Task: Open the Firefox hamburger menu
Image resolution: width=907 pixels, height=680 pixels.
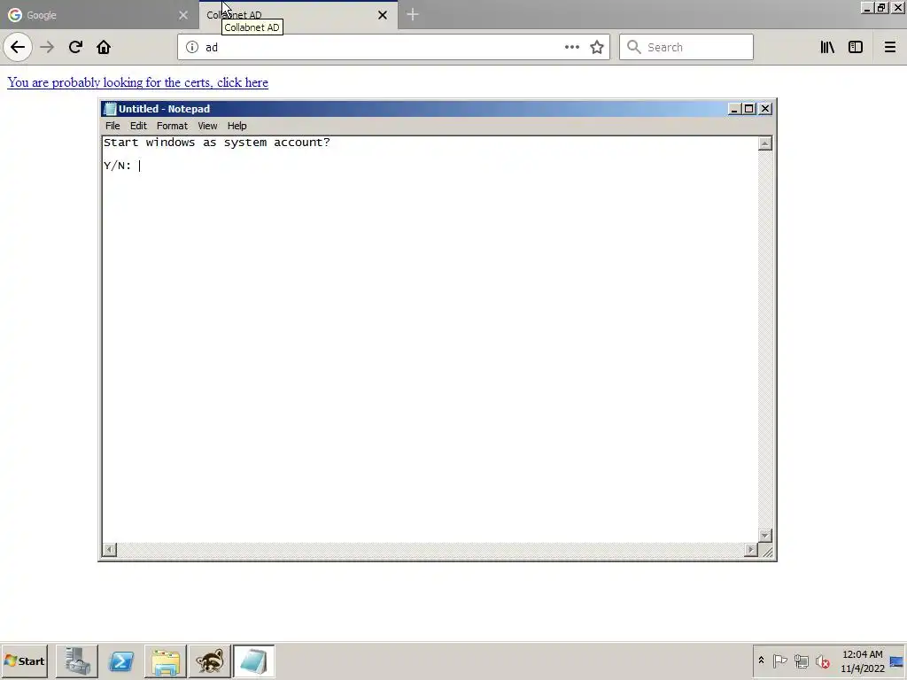Action: click(x=889, y=47)
